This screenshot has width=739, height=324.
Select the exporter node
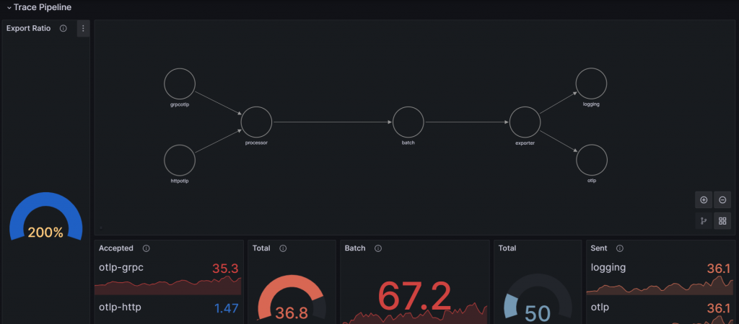(x=525, y=122)
